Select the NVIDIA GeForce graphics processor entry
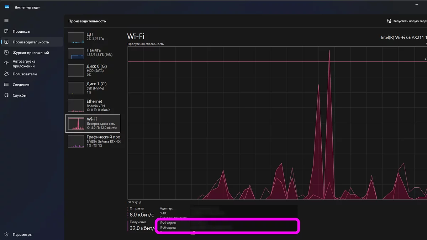 tap(93, 141)
